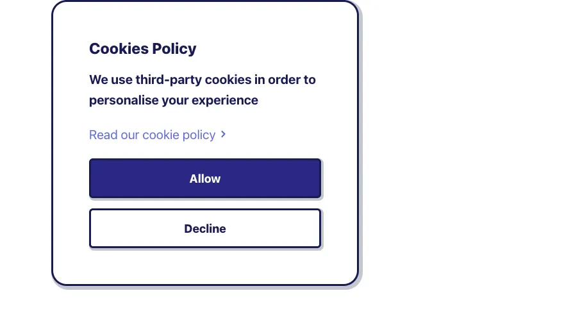This screenshot has width=564, height=327.
Task: Click the line 'We use third-party cookies in order to'
Action: coord(202,80)
